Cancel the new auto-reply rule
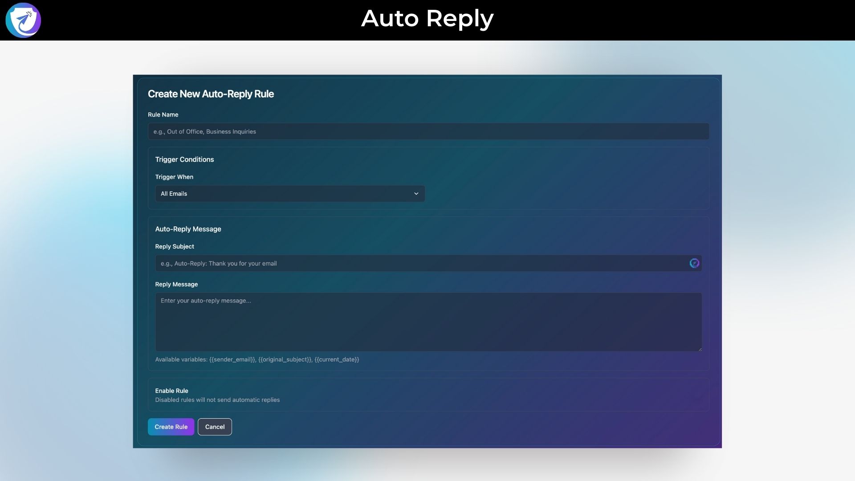This screenshot has width=855, height=481. coord(215,427)
